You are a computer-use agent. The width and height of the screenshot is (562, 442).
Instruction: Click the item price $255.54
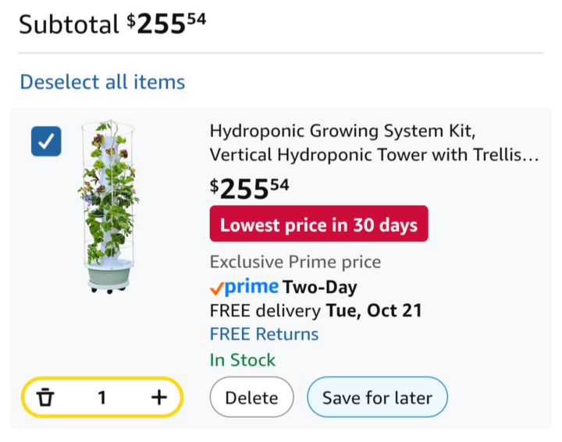[x=247, y=188]
